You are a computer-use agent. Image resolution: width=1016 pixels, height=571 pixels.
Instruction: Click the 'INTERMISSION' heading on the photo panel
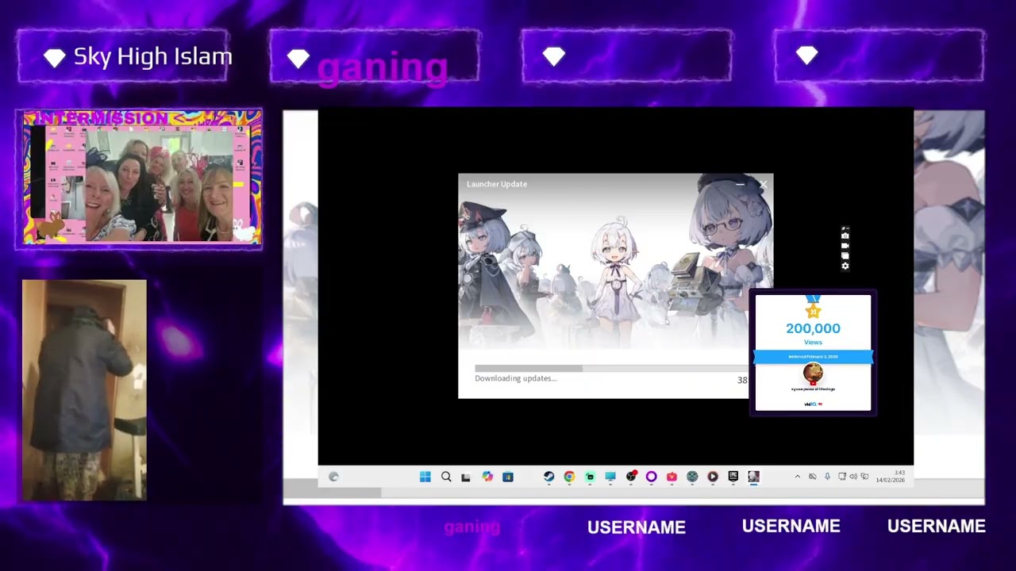(x=102, y=118)
